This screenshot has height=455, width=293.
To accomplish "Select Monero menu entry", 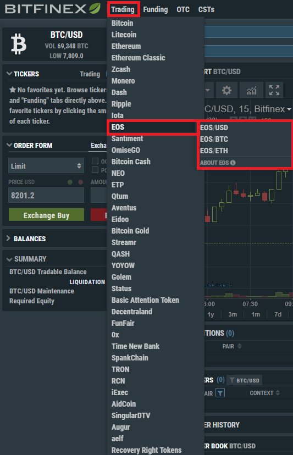I will pyautogui.click(x=123, y=81).
